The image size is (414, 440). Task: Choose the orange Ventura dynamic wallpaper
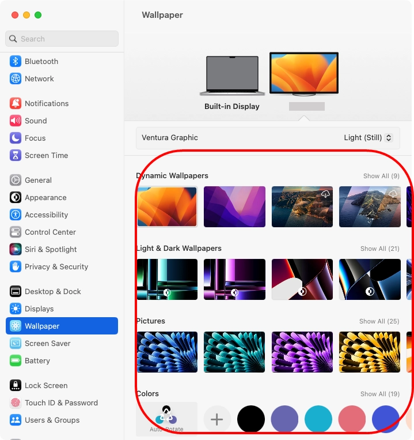click(167, 206)
